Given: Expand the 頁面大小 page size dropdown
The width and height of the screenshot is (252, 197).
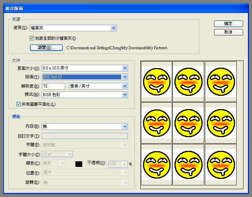Looking at the screenshot, I should [125, 68].
